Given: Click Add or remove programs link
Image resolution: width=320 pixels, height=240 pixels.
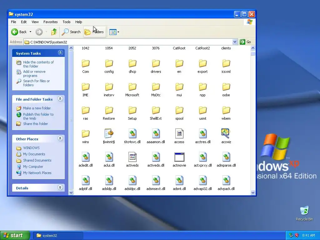Looking at the screenshot, I should point(34,73).
